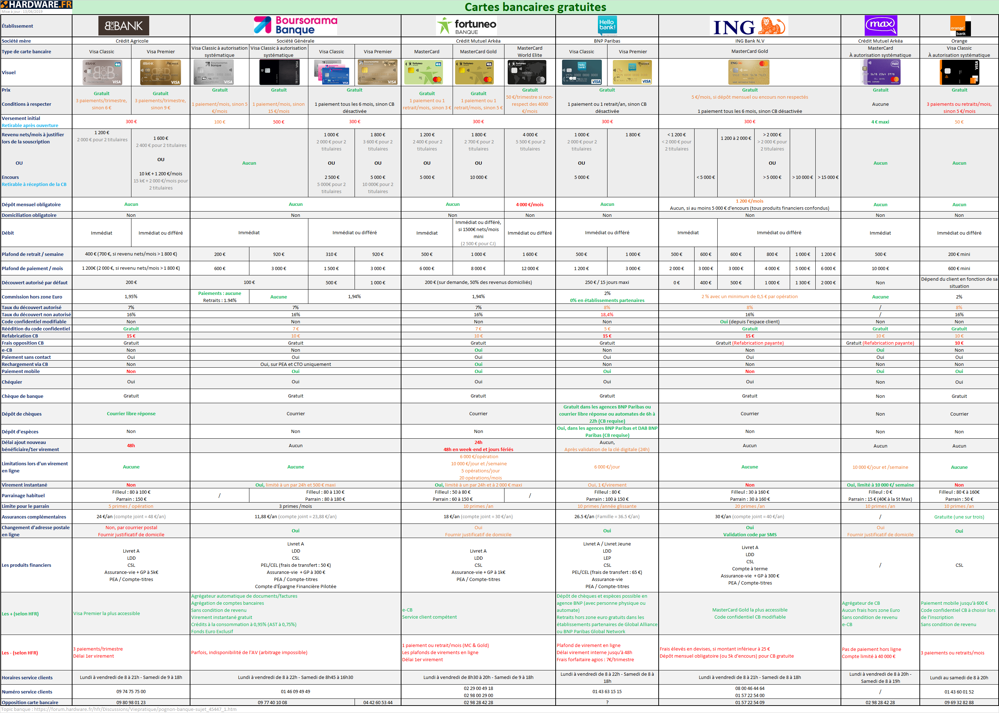This screenshot has height=713, width=999.
Task: Click the 'Les + (selon HFR)' row label
Action: pos(20,614)
